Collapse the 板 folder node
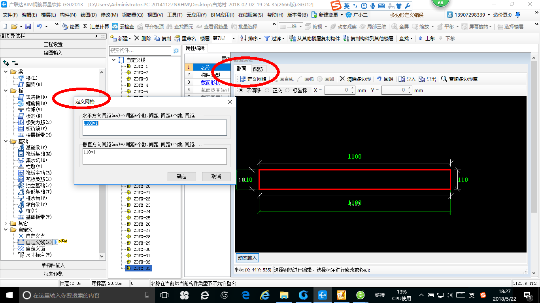The width and height of the screenshot is (540, 303). point(6,91)
